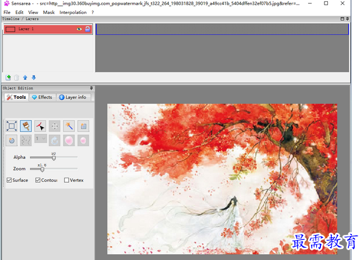The image size is (363, 260).
Task: Enable the Vertex checkbox
Action: click(x=67, y=180)
